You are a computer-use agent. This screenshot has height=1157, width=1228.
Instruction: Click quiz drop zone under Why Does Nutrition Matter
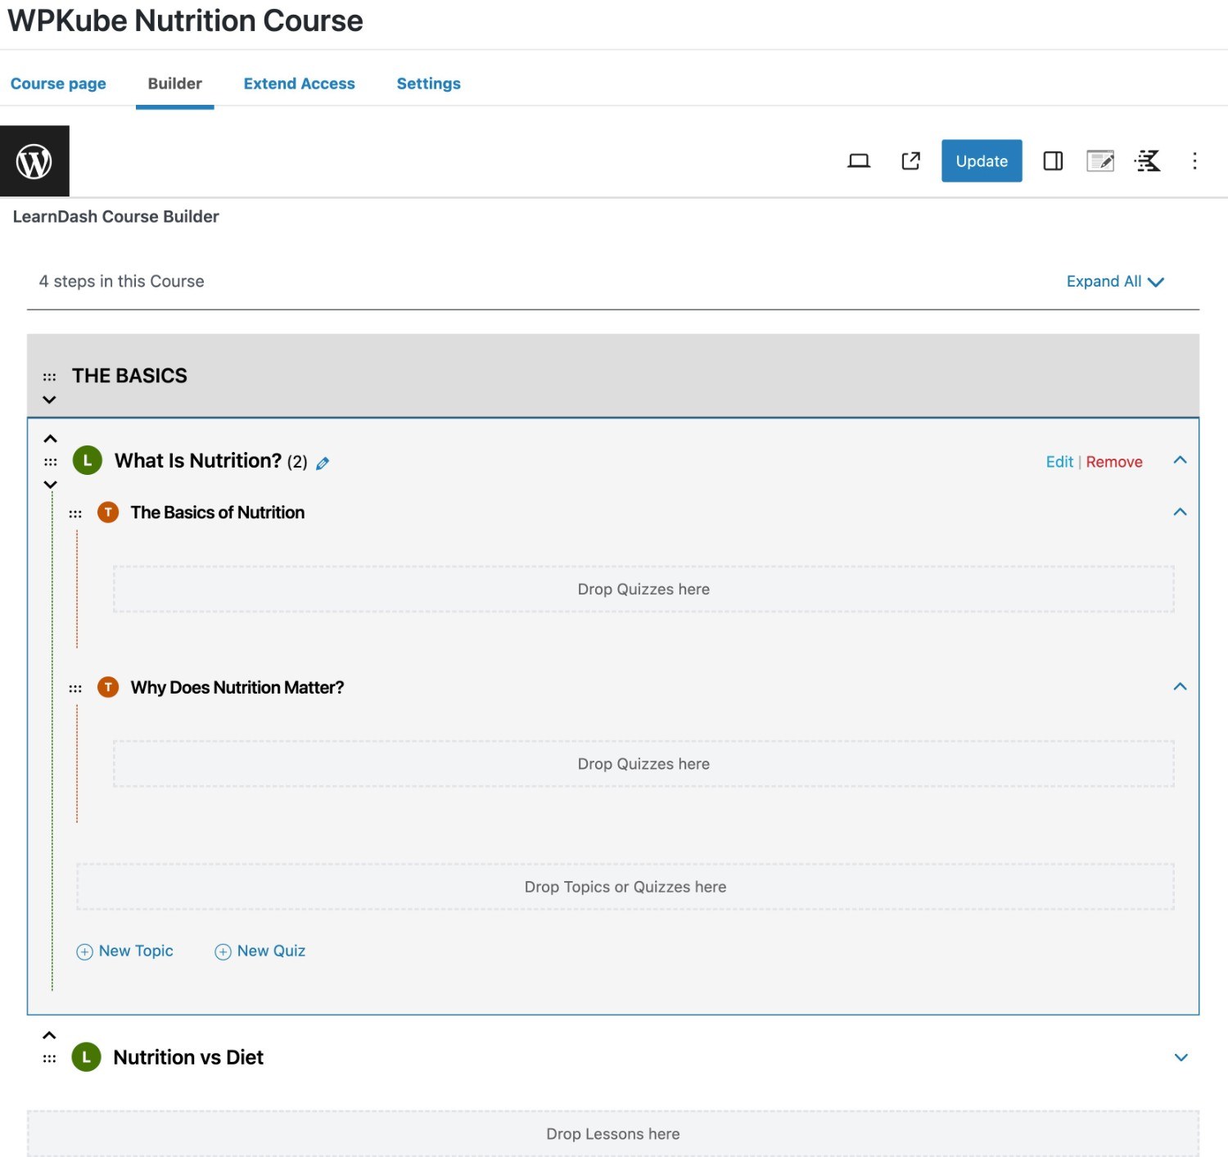[x=643, y=763]
